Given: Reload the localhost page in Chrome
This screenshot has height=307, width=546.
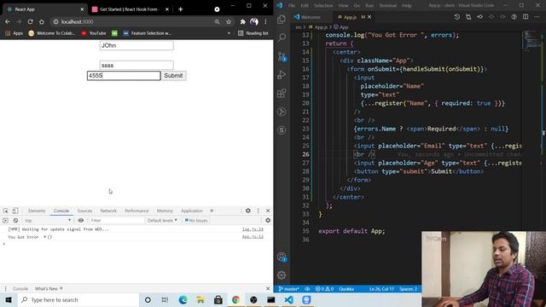Looking at the screenshot, I should [x=31, y=21].
